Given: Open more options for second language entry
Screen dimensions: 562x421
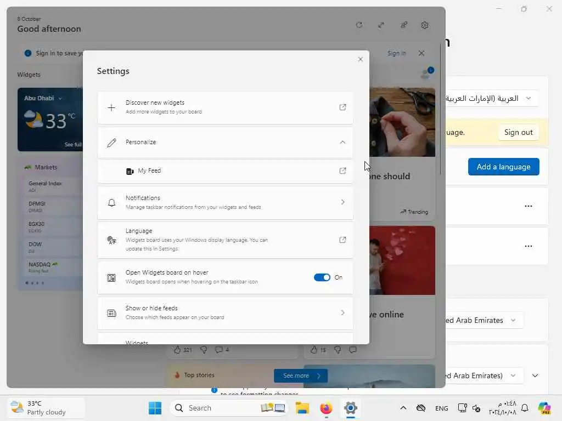Looking at the screenshot, I should (x=528, y=246).
